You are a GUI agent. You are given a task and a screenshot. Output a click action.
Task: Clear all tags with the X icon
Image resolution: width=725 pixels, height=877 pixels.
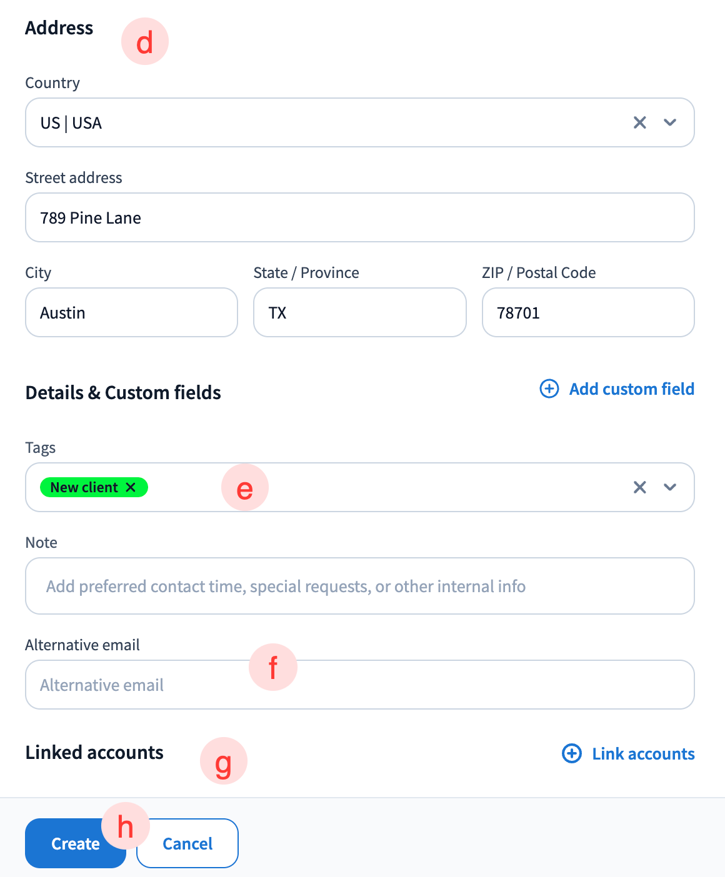(639, 487)
